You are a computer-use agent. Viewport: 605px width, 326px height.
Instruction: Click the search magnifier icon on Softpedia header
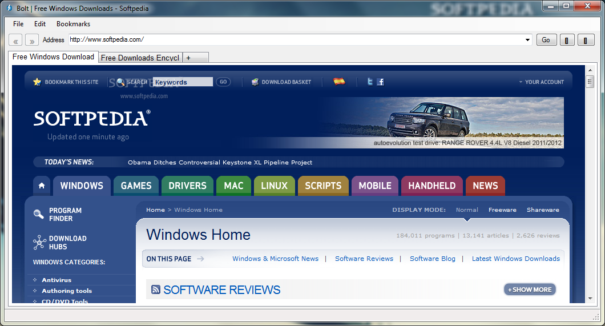(120, 82)
